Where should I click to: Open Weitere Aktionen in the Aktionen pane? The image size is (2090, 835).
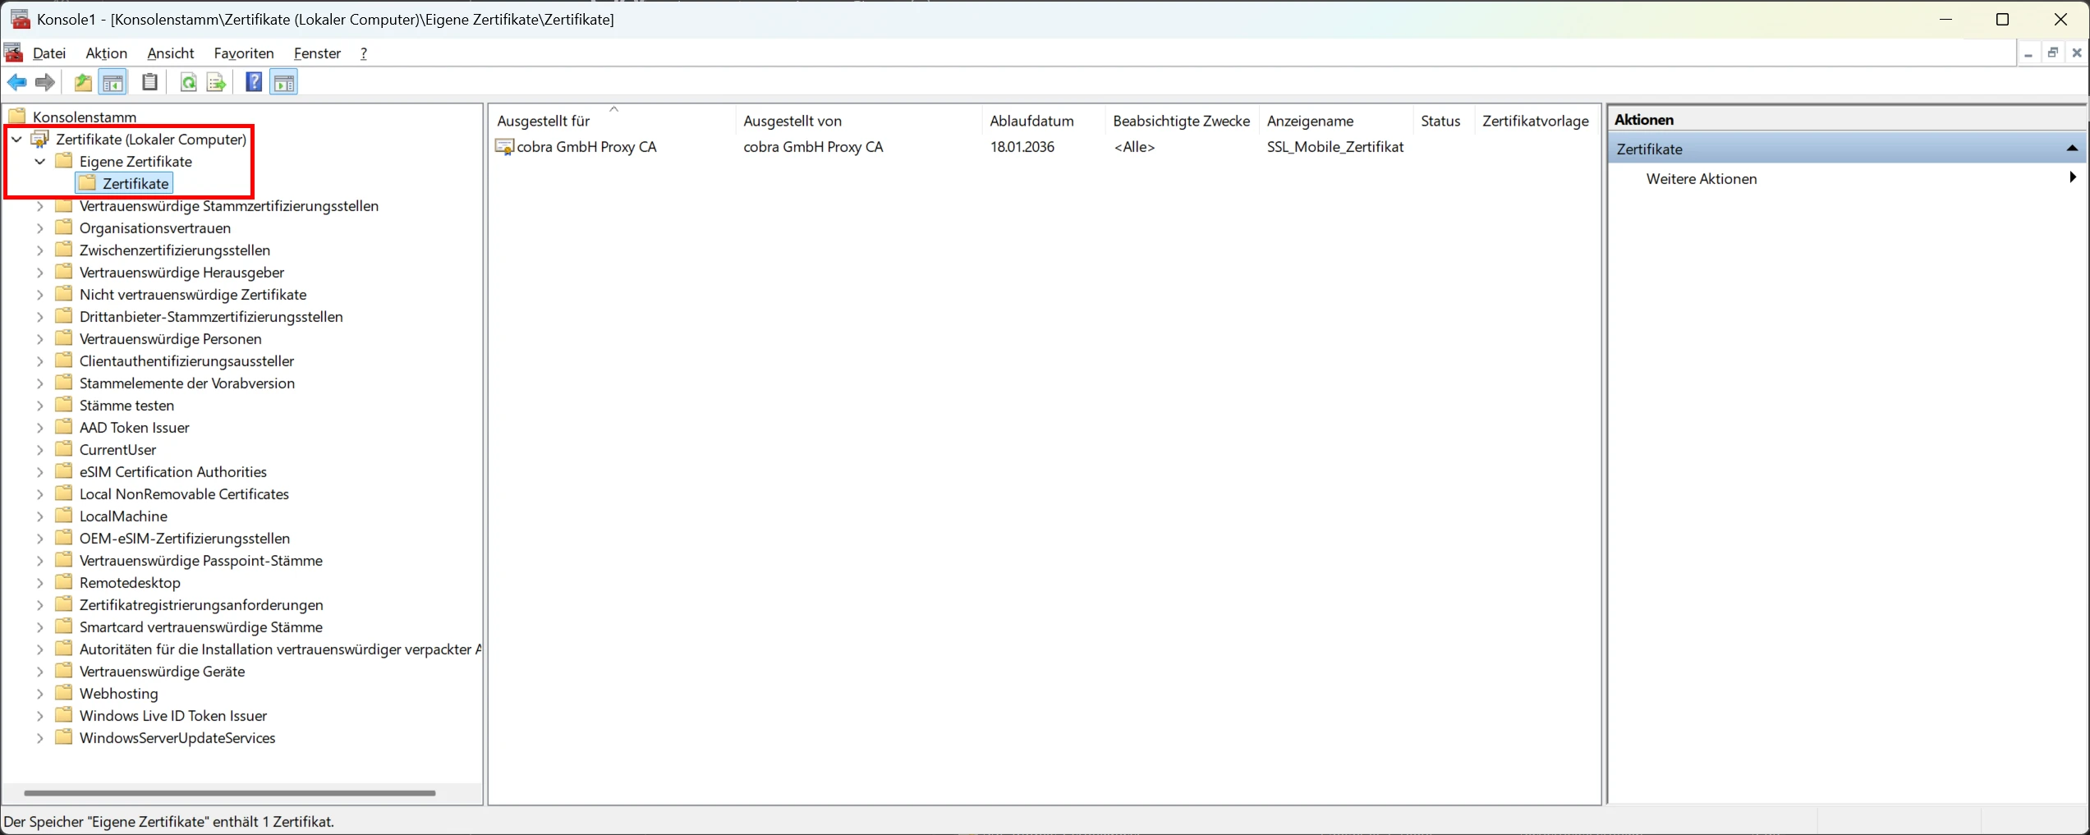pyautogui.click(x=1701, y=179)
